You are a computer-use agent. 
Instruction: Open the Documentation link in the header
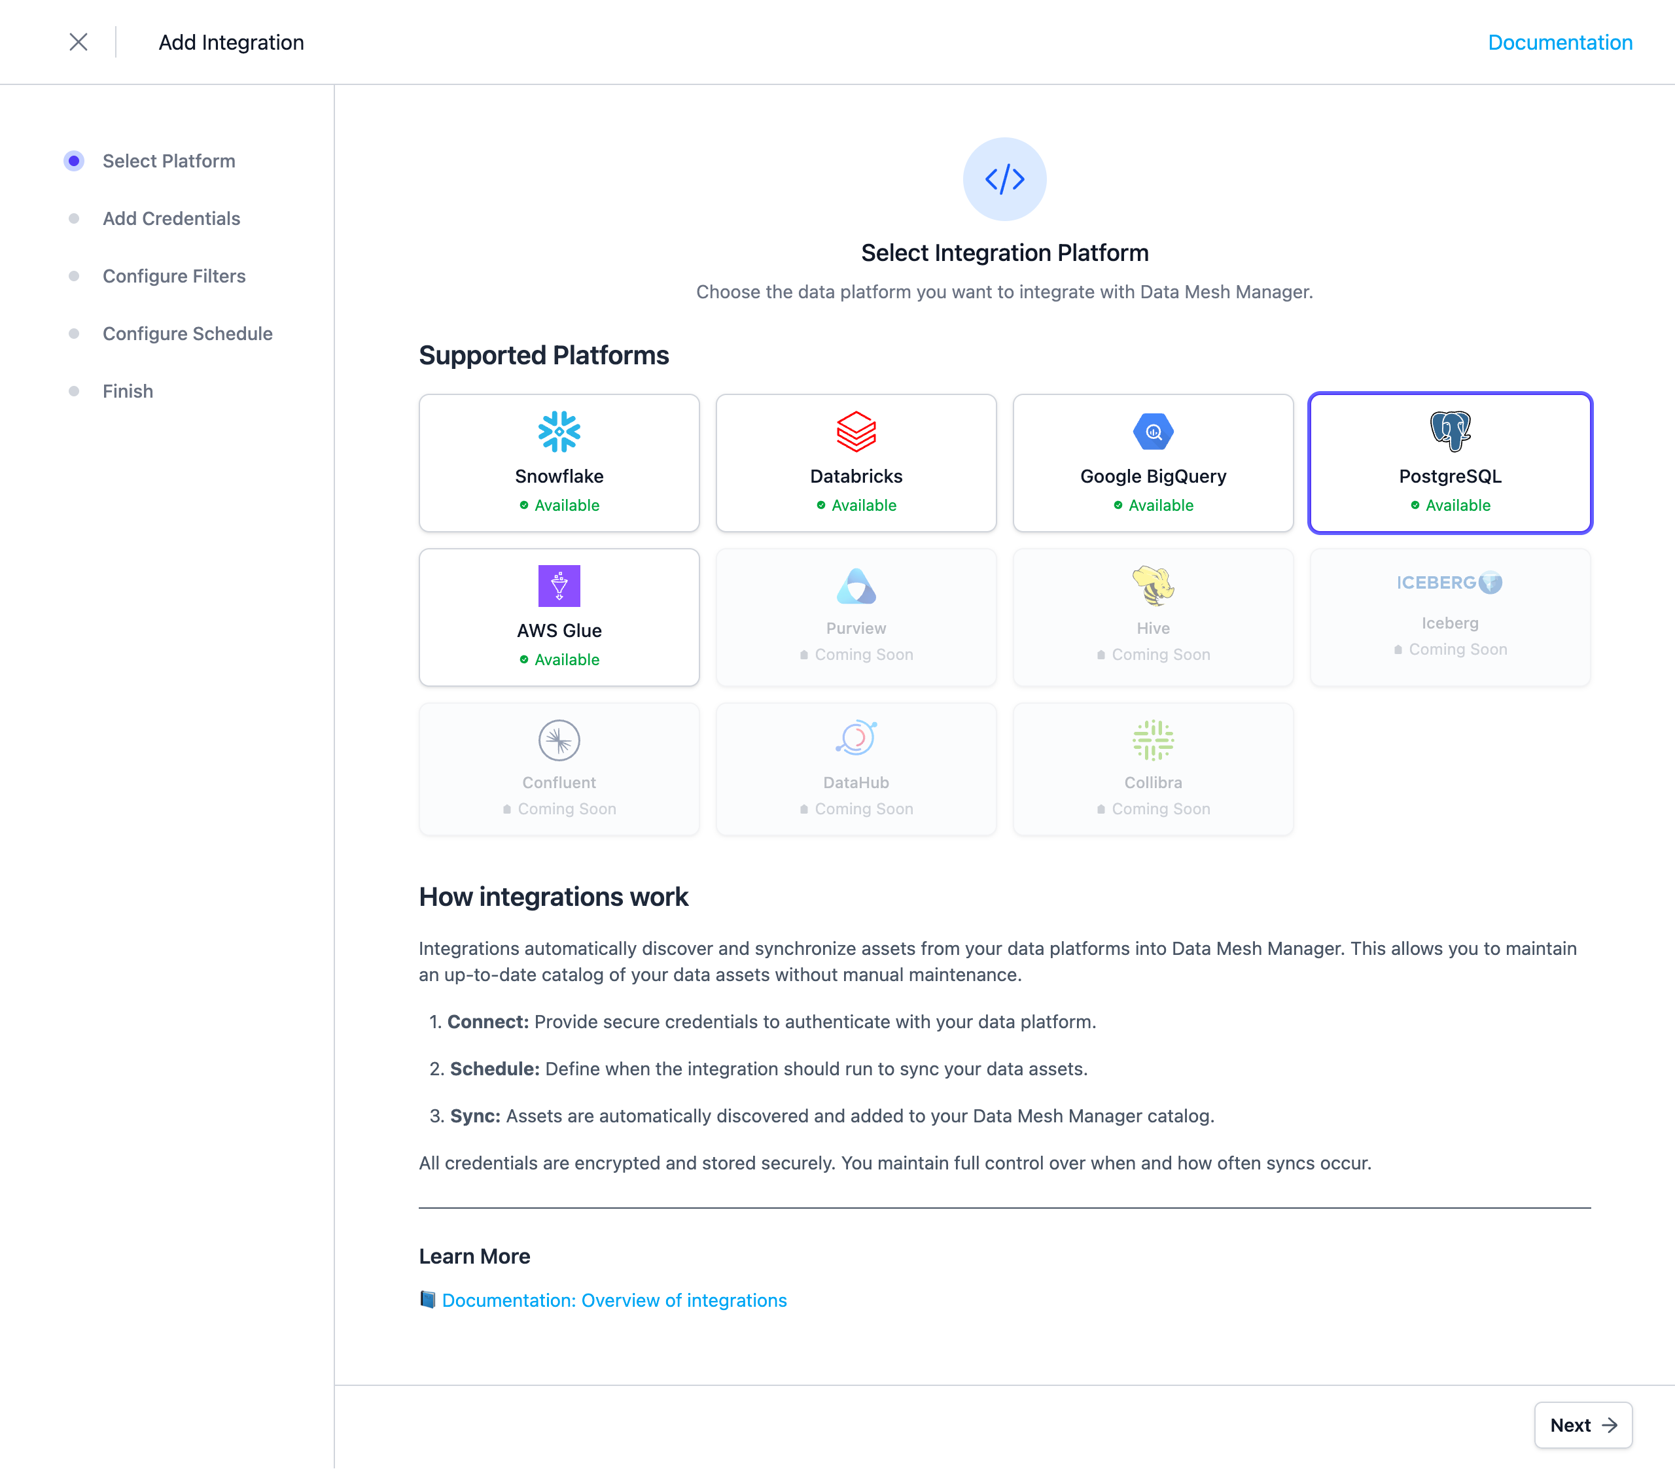tap(1560, 42)
